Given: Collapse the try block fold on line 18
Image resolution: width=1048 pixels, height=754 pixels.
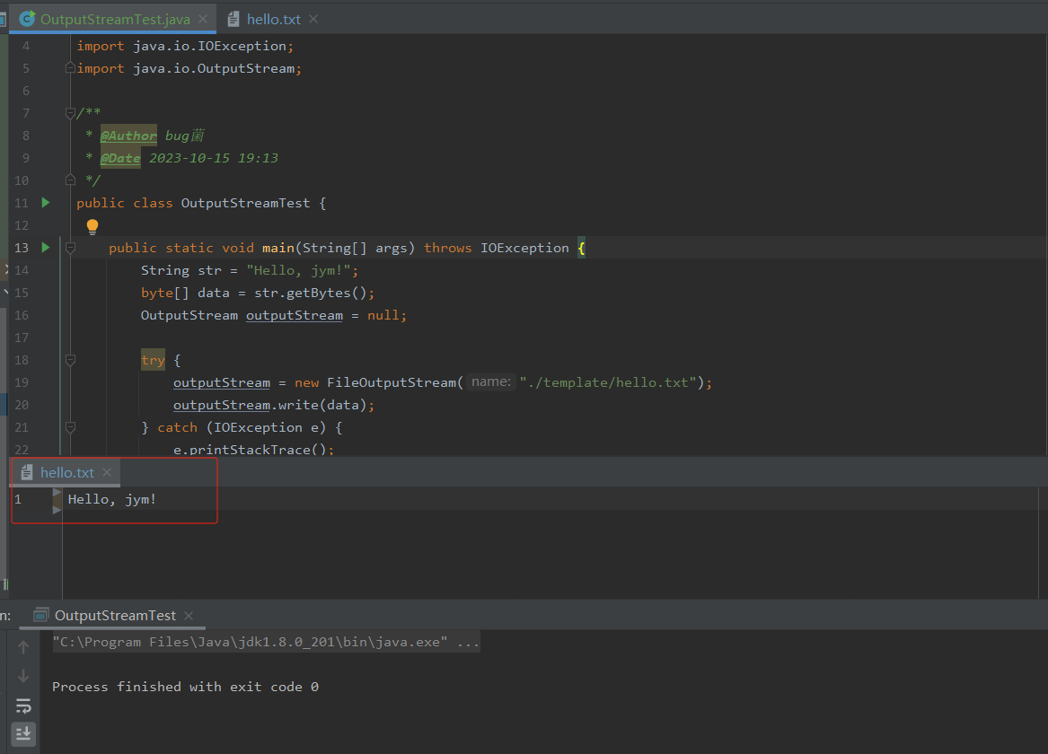Looking at the screenshot, I should [x=70, y=360].
